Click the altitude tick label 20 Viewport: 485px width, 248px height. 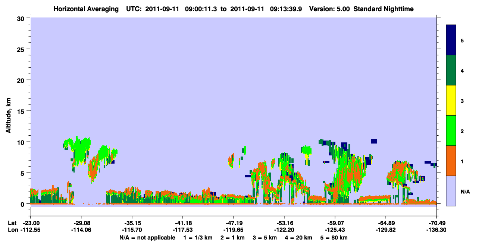click(x=22, y=80)
